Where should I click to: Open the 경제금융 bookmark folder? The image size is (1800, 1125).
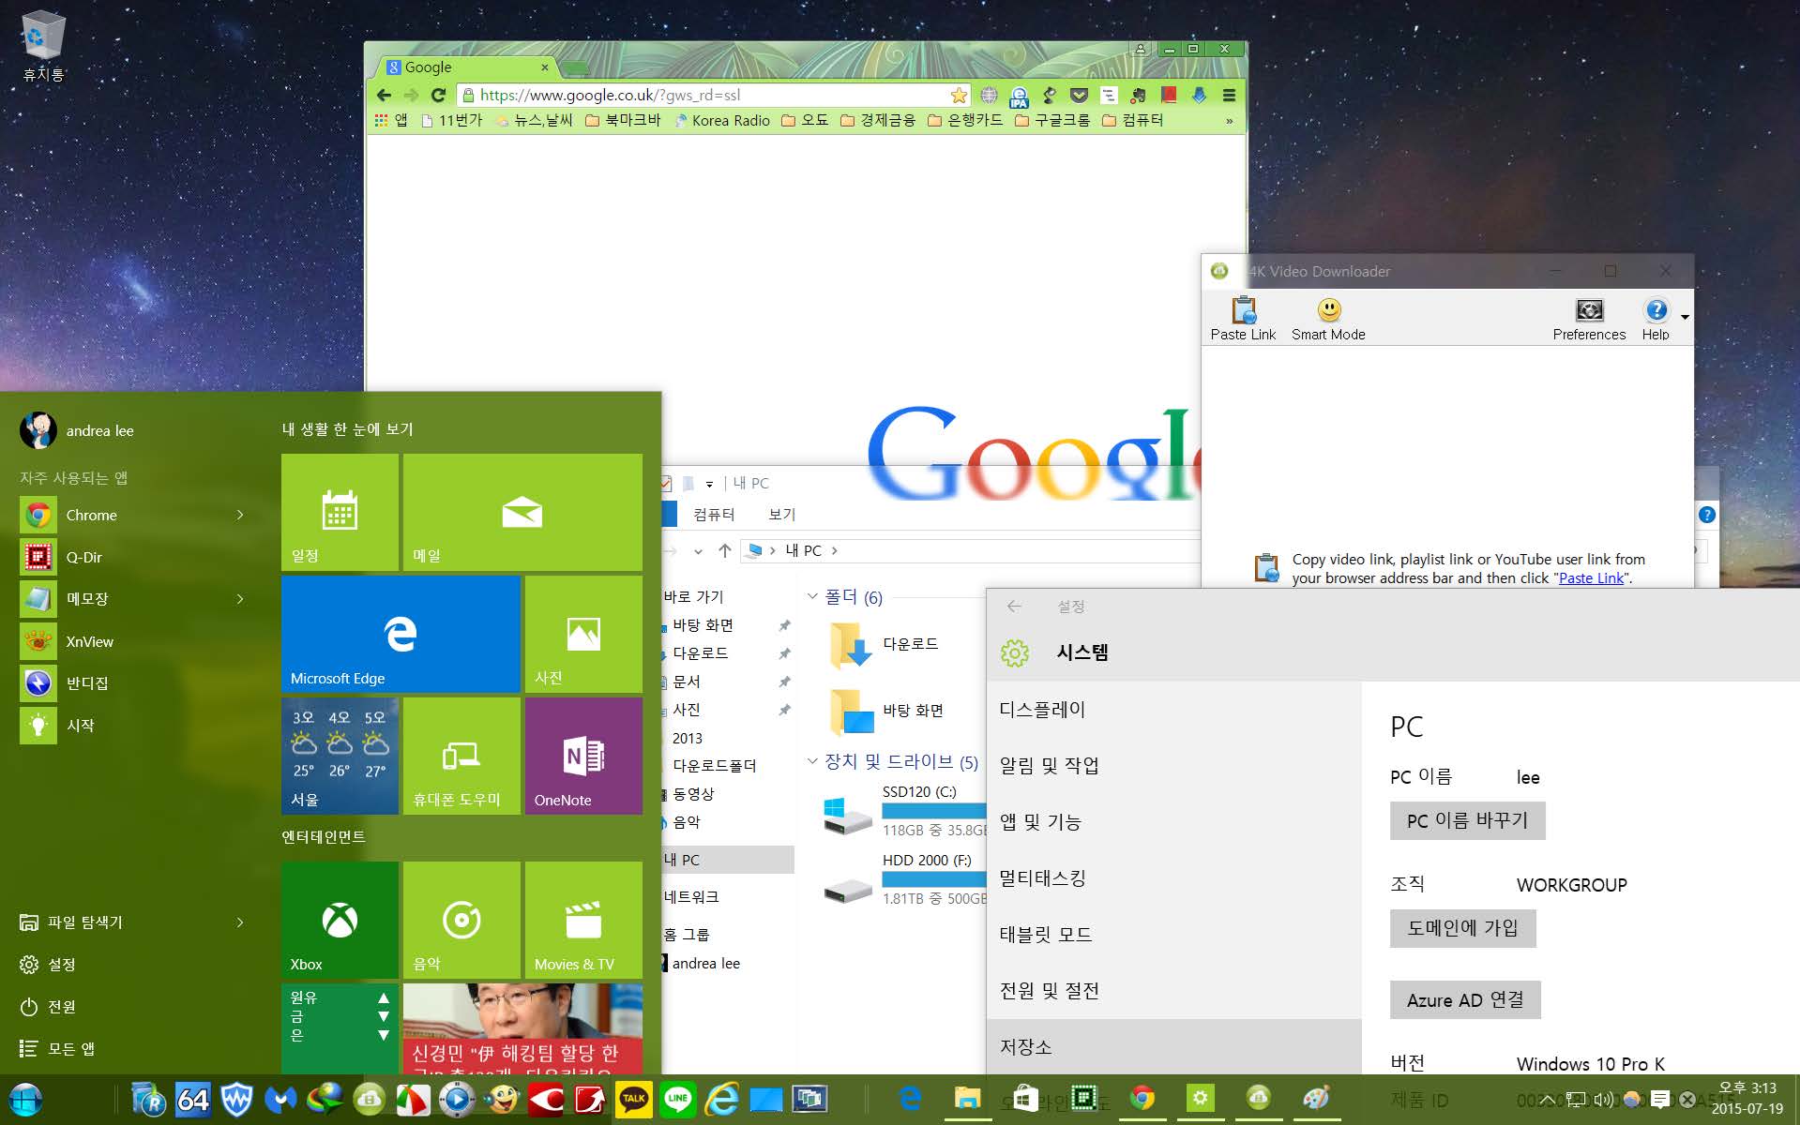(877, 120)
